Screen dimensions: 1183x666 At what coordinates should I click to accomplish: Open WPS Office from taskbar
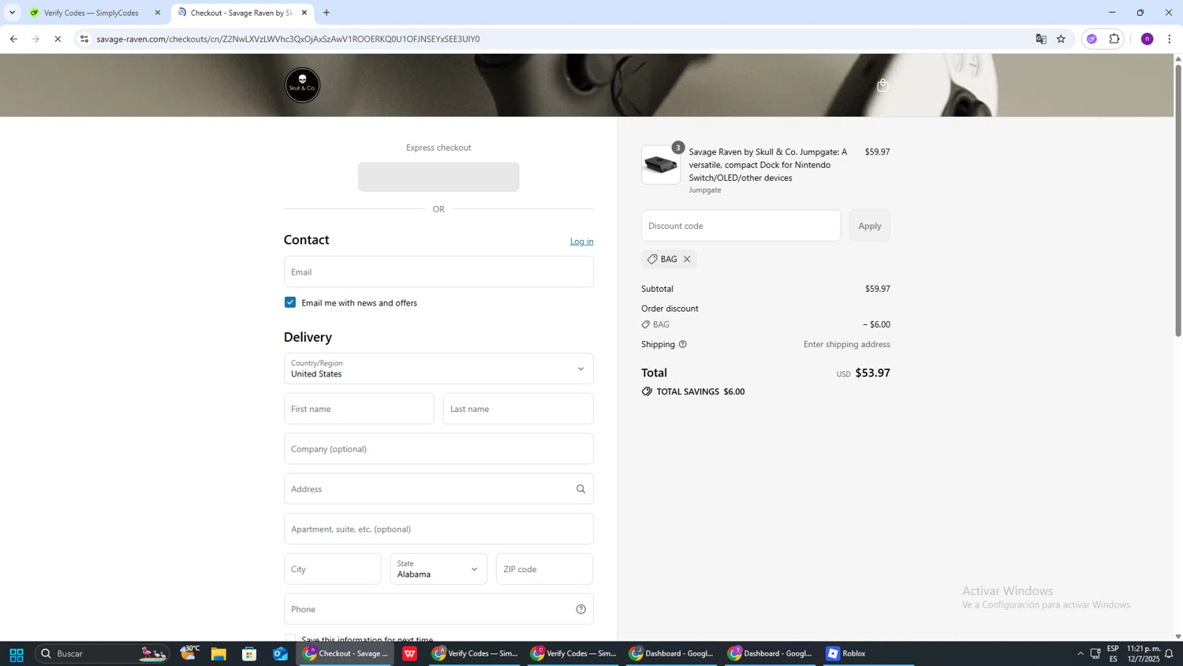(x=410, y=654)
